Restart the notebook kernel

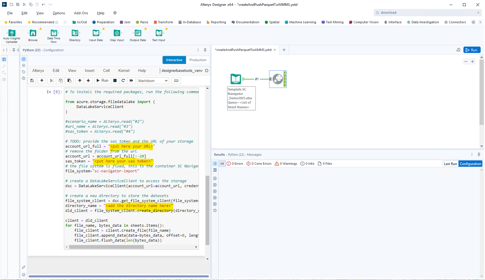click(123, 81)
